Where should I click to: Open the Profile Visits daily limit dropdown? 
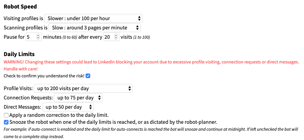(x=83, y=89)
